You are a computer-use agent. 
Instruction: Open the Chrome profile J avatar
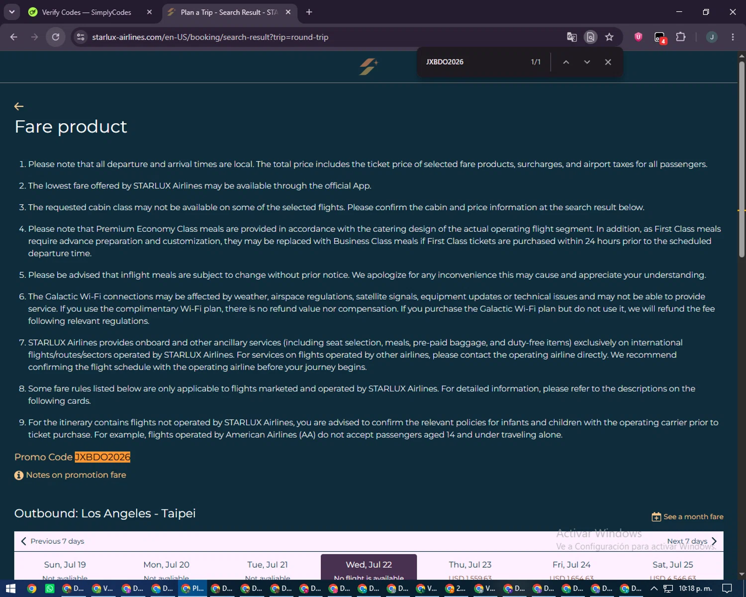(712, 37)
